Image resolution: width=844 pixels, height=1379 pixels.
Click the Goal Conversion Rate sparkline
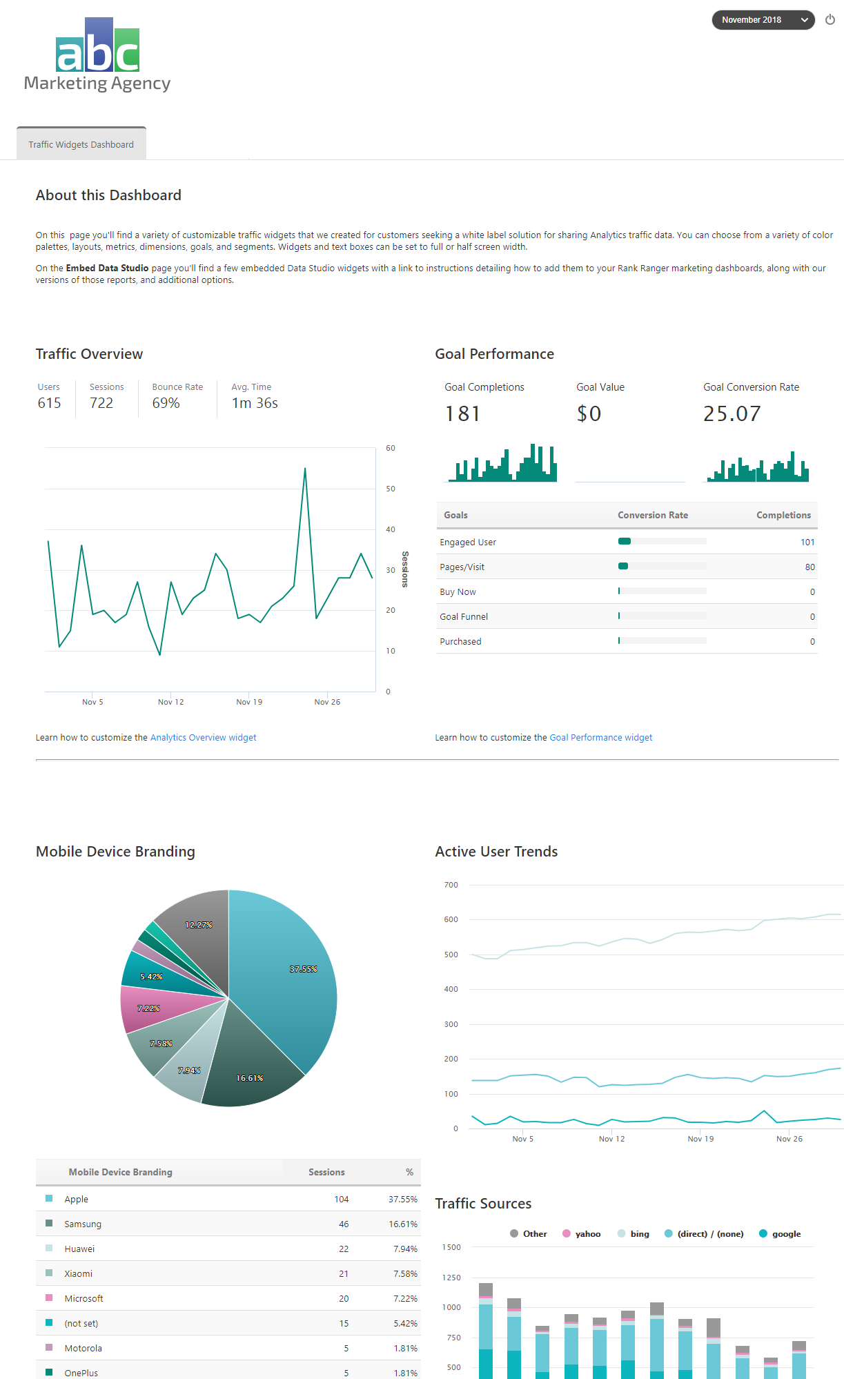click(x=757, y=467)
